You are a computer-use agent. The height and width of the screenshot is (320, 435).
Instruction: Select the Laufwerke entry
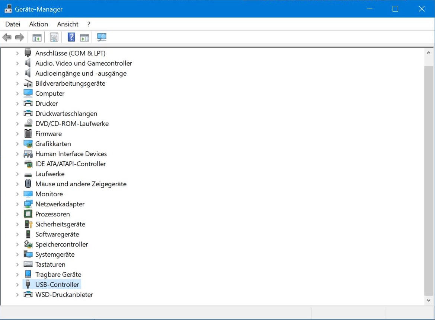click(50, 174)
